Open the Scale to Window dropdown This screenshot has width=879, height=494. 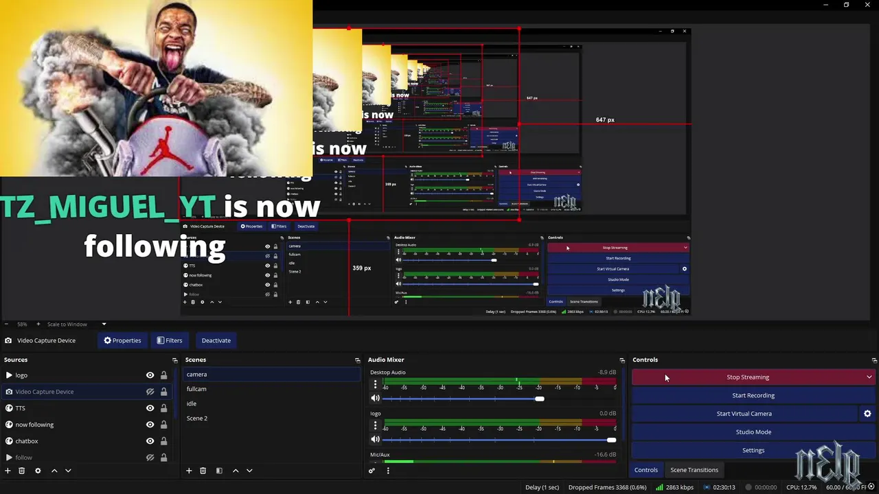tap(76, 324)
